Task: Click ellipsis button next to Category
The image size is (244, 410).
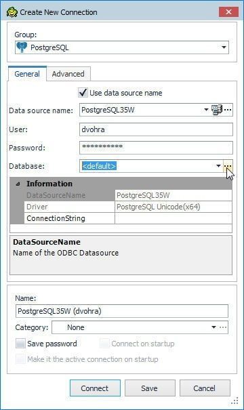Action: pyautogui.click(x=223, y=327)
